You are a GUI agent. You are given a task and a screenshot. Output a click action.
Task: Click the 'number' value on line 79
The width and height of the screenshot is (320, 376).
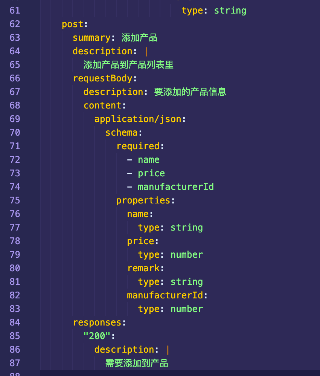pos(187,255)
